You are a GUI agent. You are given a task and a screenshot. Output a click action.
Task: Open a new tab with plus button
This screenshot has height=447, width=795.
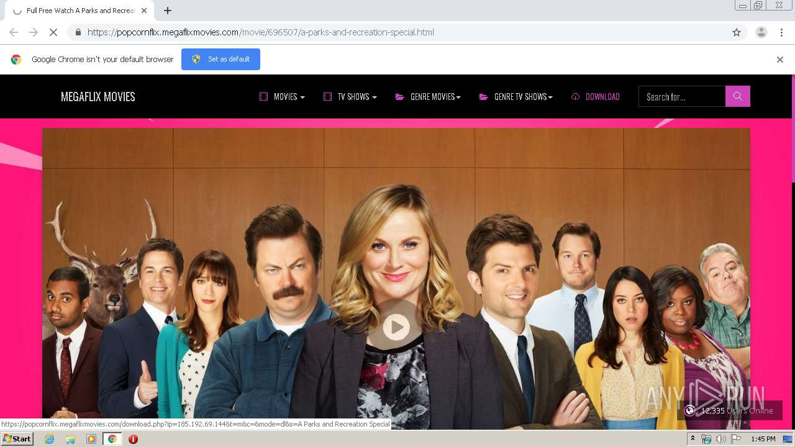click(168, 11)
